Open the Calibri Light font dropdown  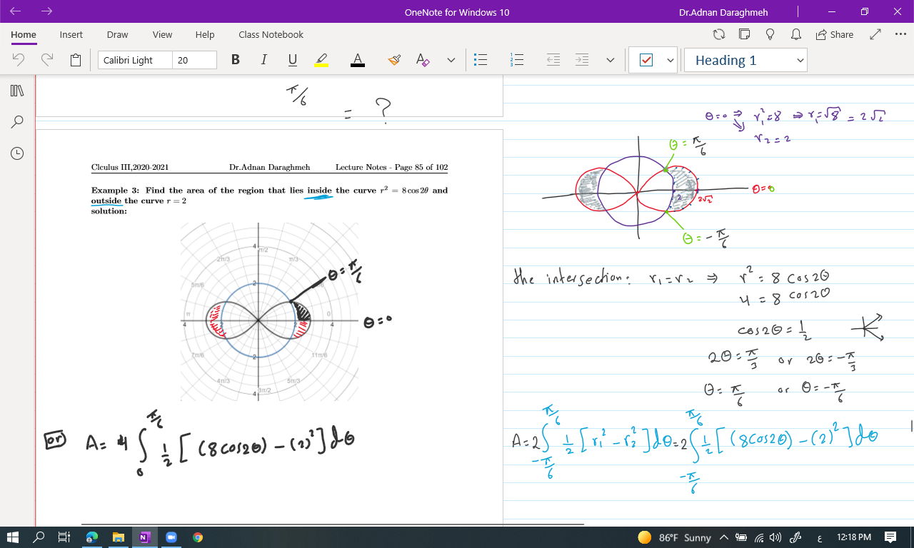[x=135, y=60]
